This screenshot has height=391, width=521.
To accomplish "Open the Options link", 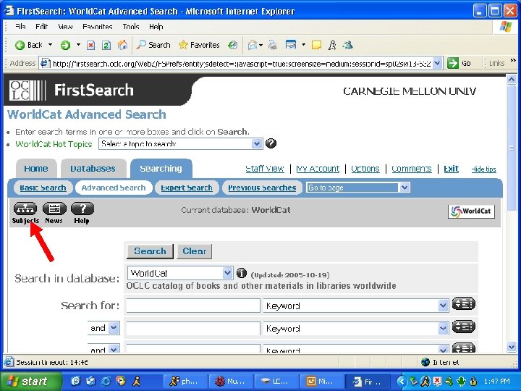I will click(x=365, y=169).
